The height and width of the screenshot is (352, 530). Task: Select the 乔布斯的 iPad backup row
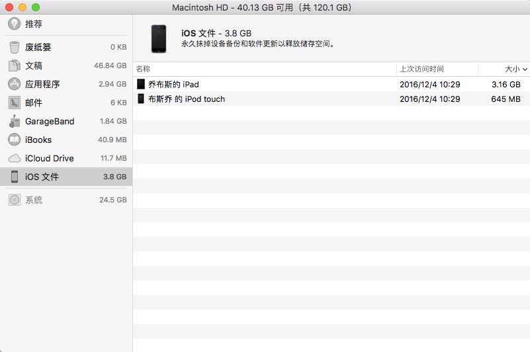click(331, 84)
